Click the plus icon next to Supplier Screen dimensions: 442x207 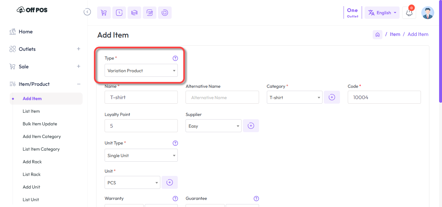[251, 126]
